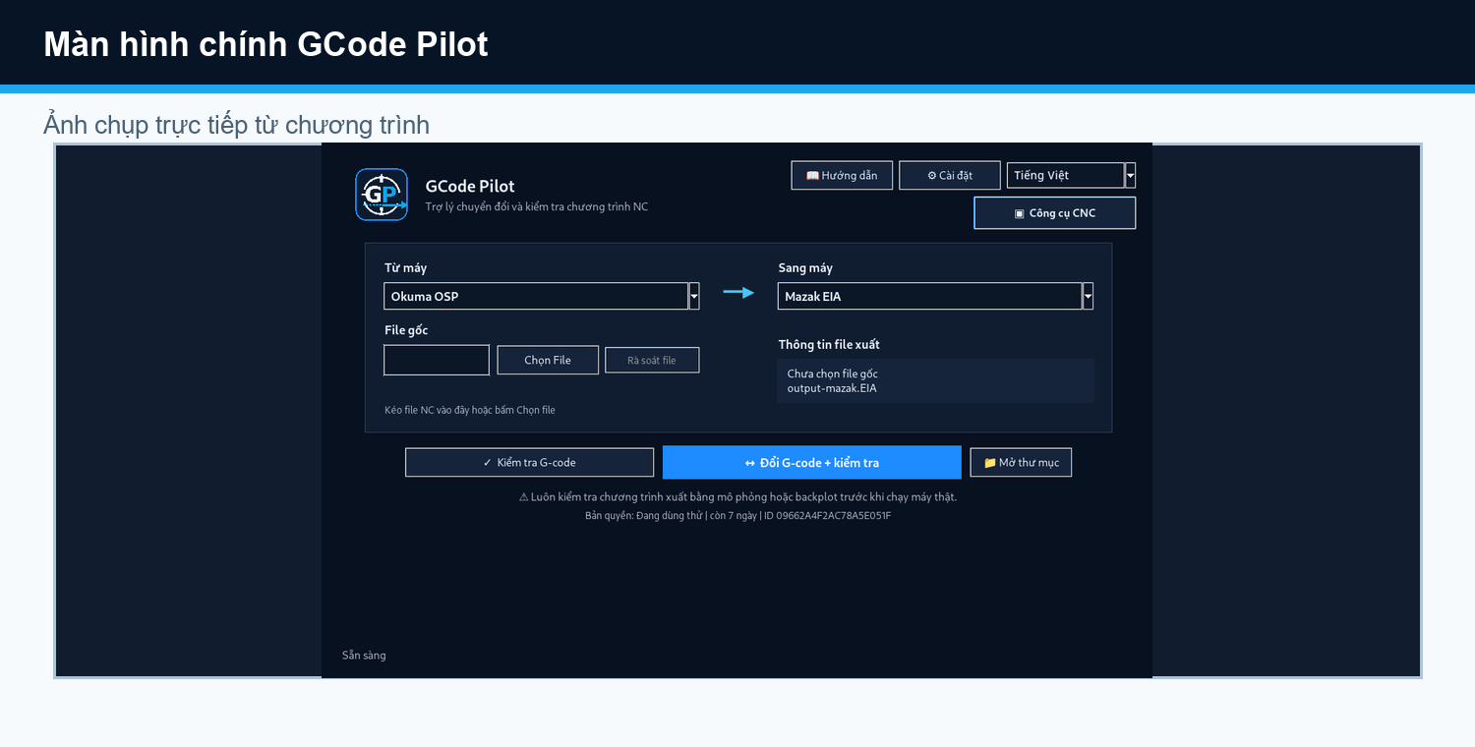Image resolution: width=1475 pixels, height=747 pixels.
Task: Open the Okuma OSP source machine dropdown
Action: coord(536,296)
